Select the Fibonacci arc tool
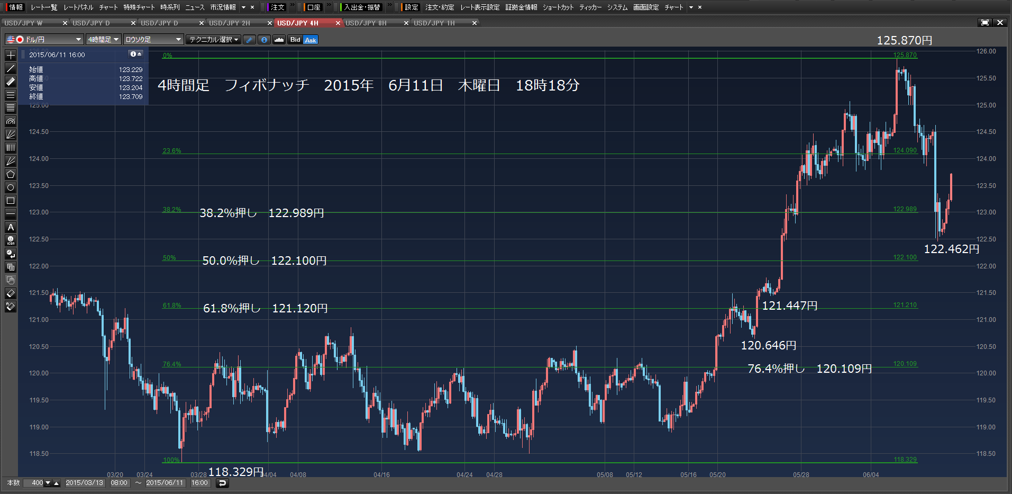The width and height of the screenshot is (1012, 494). pos(11,121)
